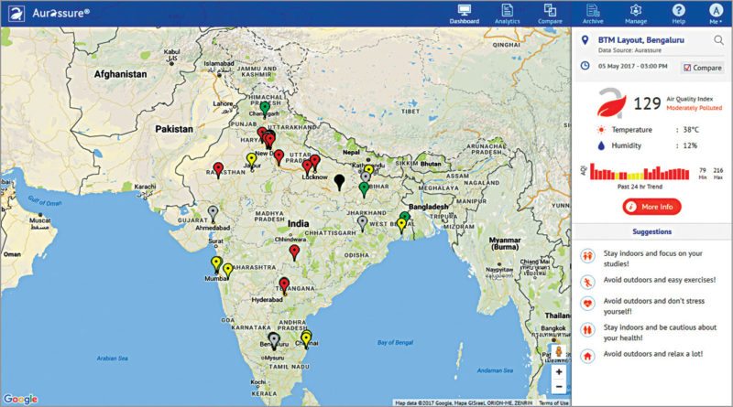Open the Manage settings
The width and height of the screenshot is (733, 407).
point(635,13)
